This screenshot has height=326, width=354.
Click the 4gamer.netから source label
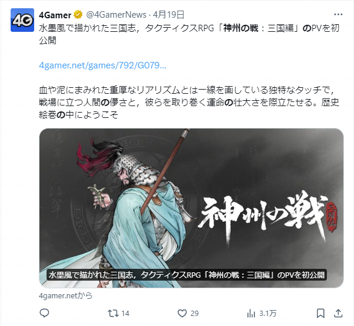click(x=66, y=295)
